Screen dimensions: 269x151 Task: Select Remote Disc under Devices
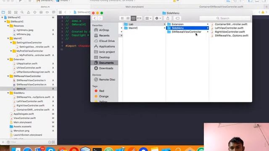pos(104,79)
